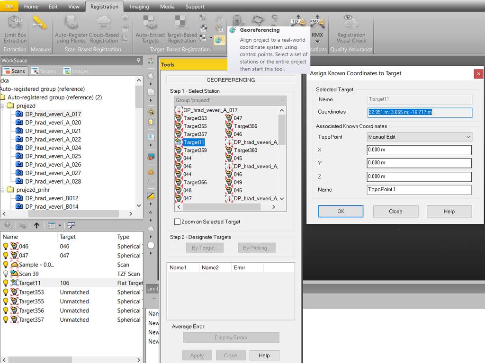Image resolution: width=485 pixels, height=363 pixels.
Task: Click the magnifier search icon above the list
Action: pos(8,225)
